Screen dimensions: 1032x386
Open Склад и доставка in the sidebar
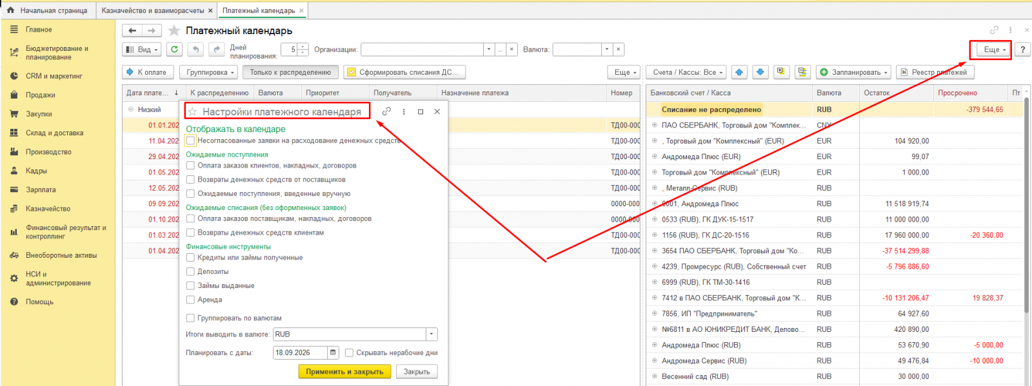pyautogui.click(x=54, y=133)
